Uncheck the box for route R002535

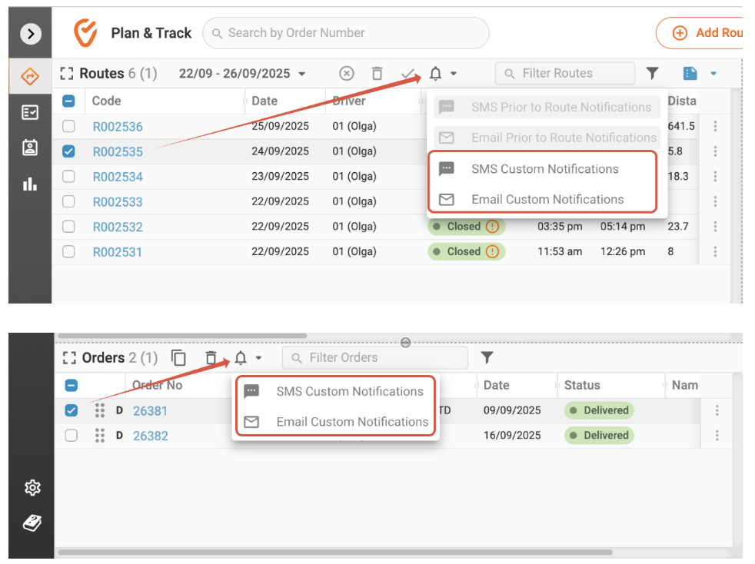69,151
